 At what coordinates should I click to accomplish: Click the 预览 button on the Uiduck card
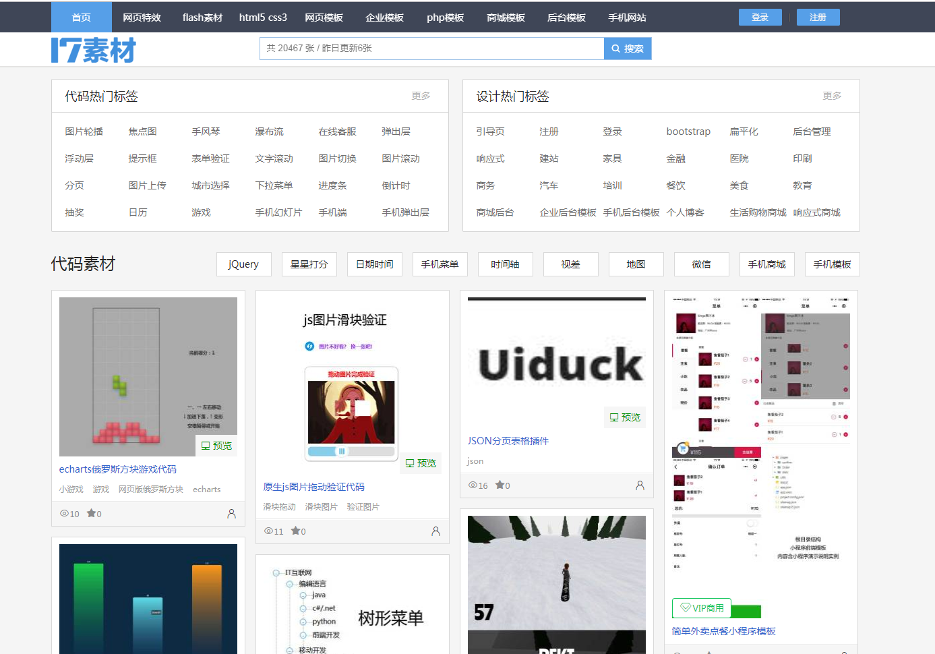coord(625,417)
